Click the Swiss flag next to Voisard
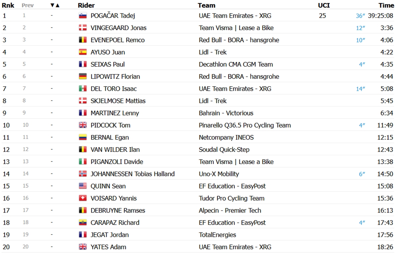The height and width of the screenshot is (253, 398). (x=83, y=198)
